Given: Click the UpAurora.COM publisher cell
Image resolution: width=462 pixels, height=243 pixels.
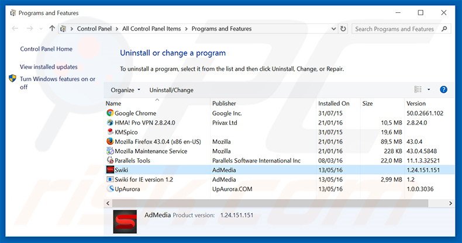Looking at the screenshot, I should 232,189.
